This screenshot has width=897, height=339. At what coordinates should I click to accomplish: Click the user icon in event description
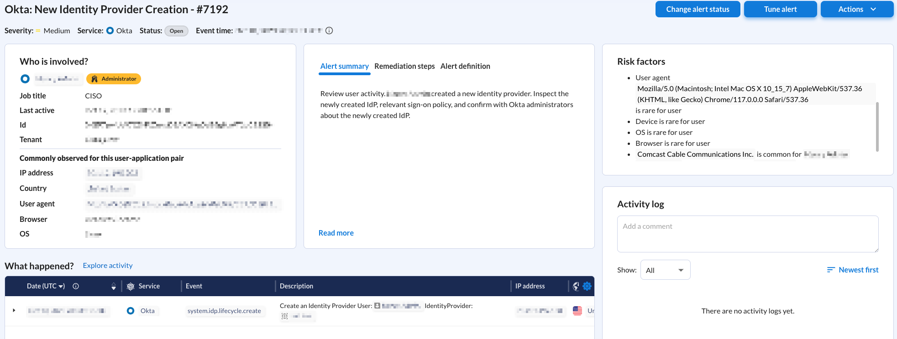377,306
